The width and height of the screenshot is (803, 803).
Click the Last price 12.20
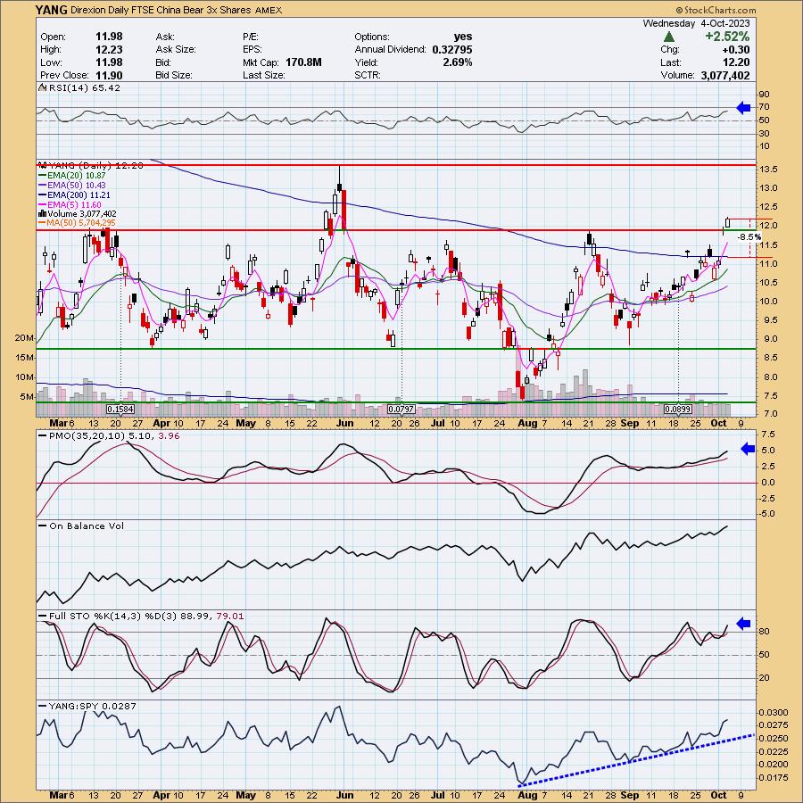pos(736,62)
